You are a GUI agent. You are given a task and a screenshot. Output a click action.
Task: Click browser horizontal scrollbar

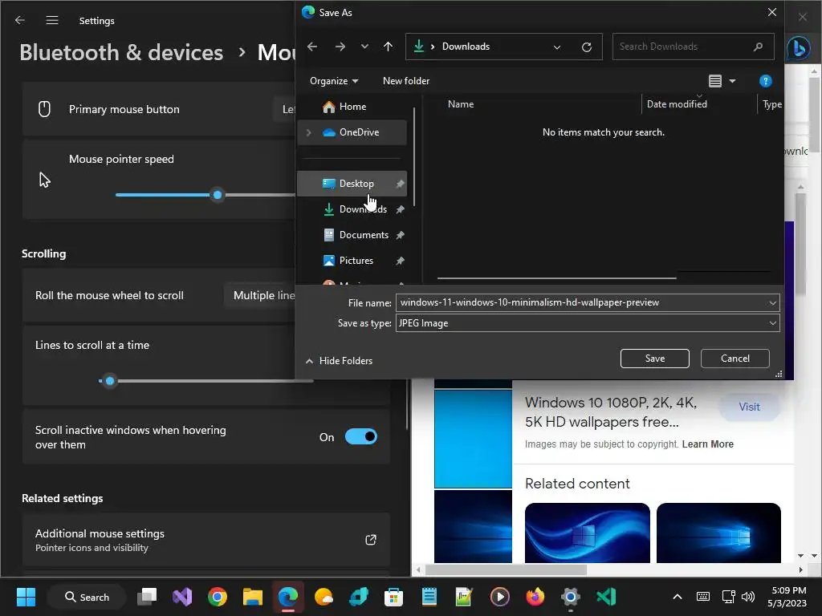click(x=506, y=569)
